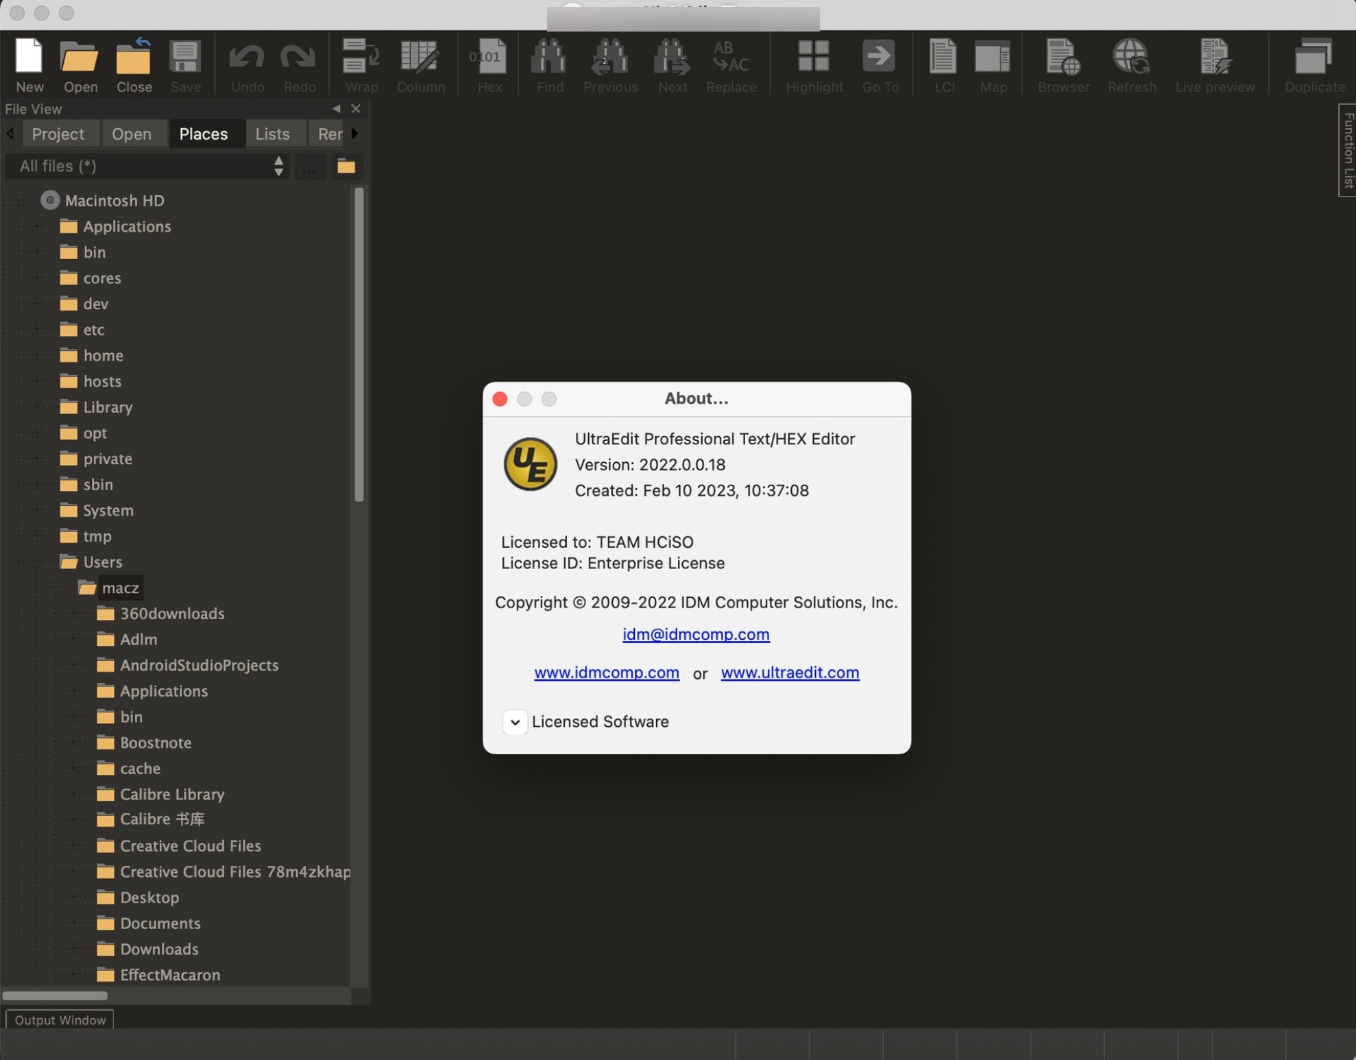Expand the Library folder node
The width and height of the screenshot is (1356, 1060).
[39, 407]
